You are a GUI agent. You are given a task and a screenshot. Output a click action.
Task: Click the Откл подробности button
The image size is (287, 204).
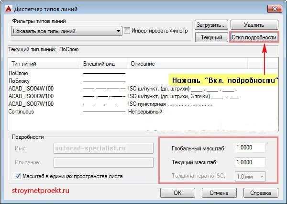click(x=254, y=37)
